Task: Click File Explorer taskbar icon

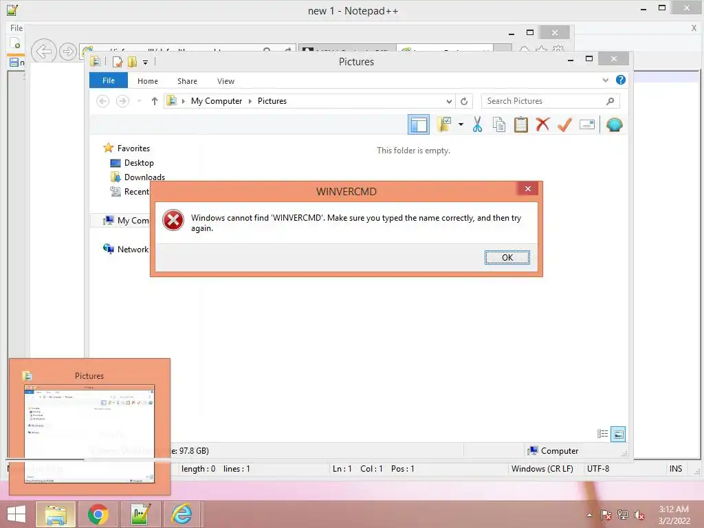Action: tap(55, 514)
